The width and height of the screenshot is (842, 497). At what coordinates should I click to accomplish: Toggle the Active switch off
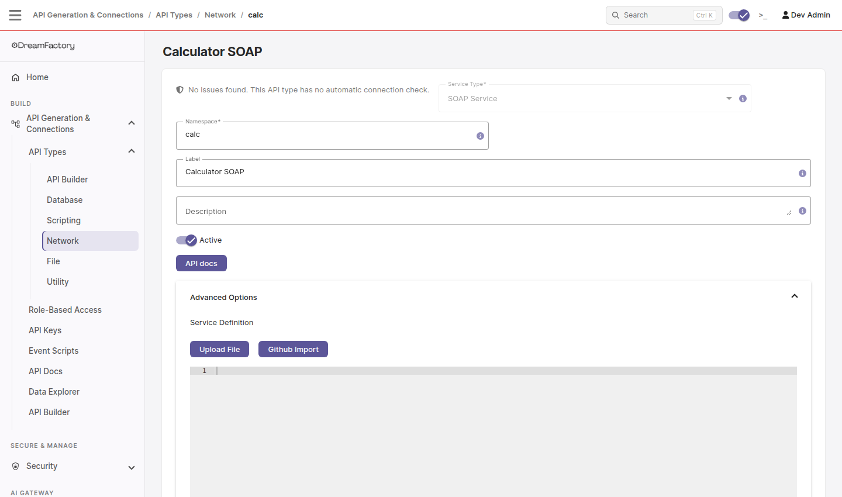[187, 240]
